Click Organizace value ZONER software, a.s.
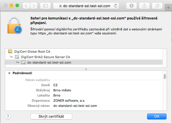The width and height of the screenshot is (172, 124). [69, 101]
